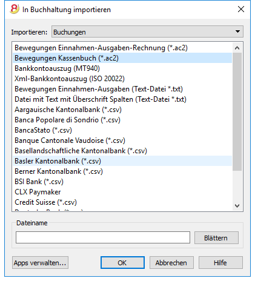255x281 pixels.
Task: Pick Basler Kantonalbank (*.csv) entry
Action: (122, 161)
